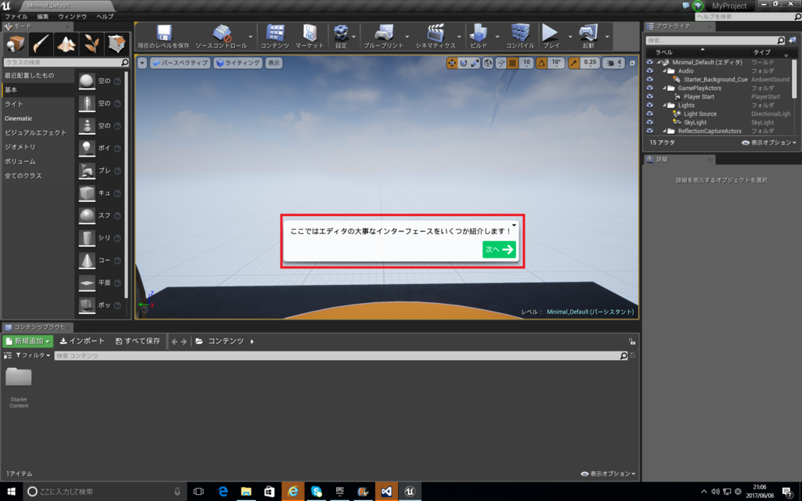Open rotation snap 10° dropdown

[x=556, y=63]
